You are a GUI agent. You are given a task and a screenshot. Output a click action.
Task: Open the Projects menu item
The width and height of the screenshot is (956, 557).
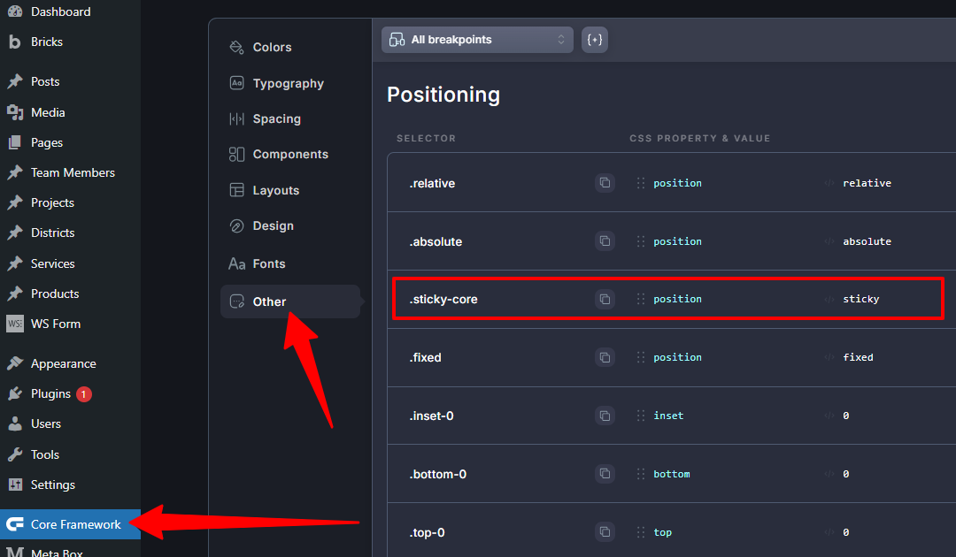tap(52, 202)
